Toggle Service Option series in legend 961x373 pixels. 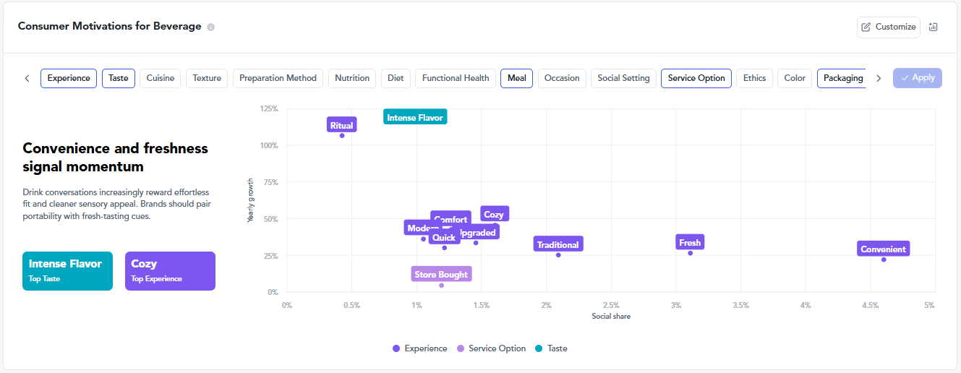click(x=491, y=348)
